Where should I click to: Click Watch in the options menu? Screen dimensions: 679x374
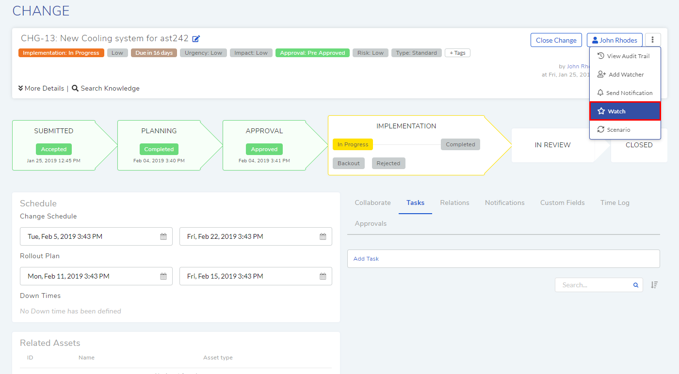(625, 111)
